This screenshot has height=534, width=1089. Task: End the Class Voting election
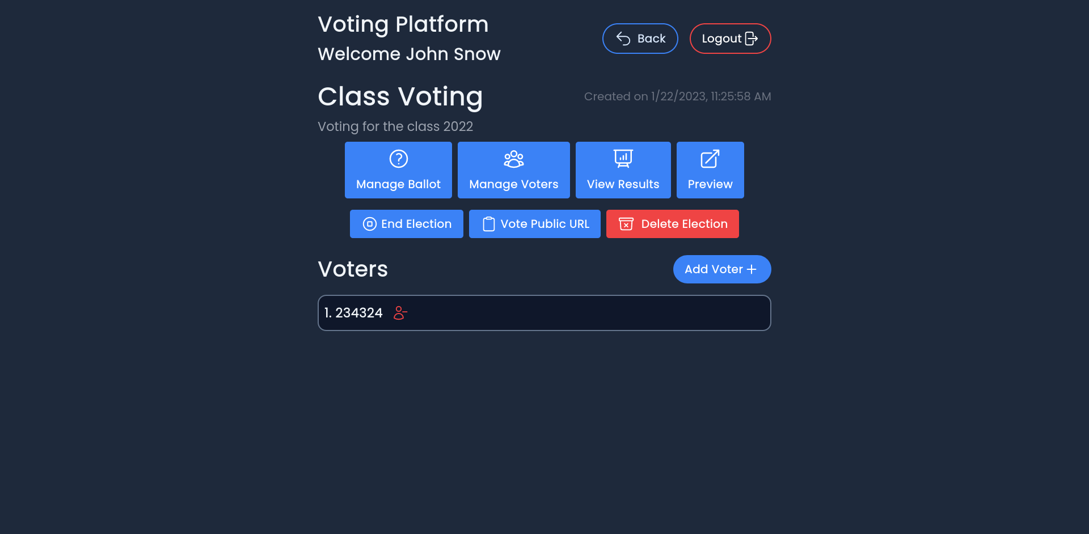406,224
